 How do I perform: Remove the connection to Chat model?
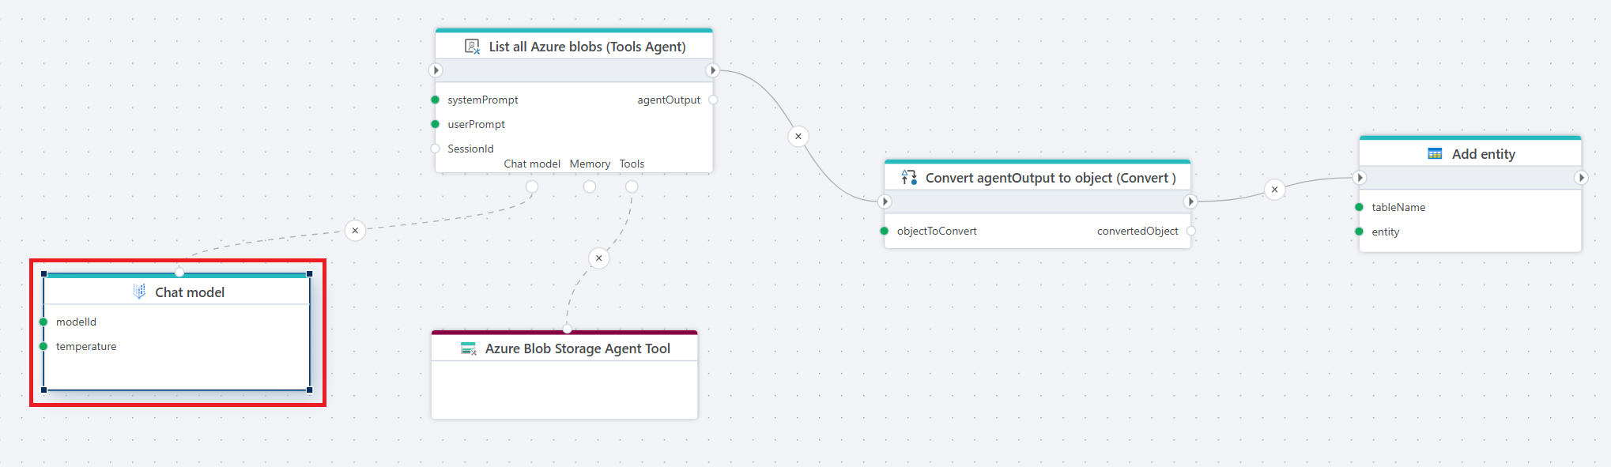pos(355,231)
